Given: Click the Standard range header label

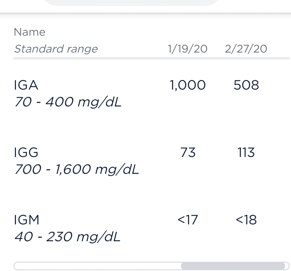Looking at the screenshot, I should (x=56, y=49).
